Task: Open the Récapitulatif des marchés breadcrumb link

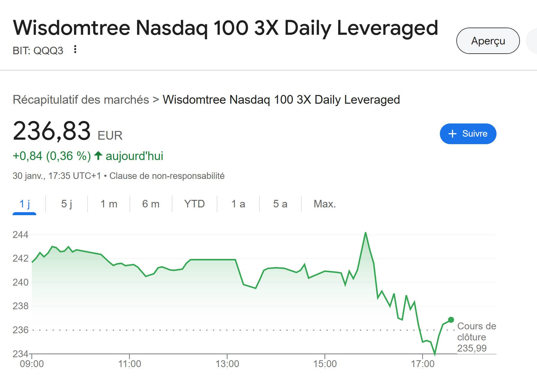Action: 81,99
